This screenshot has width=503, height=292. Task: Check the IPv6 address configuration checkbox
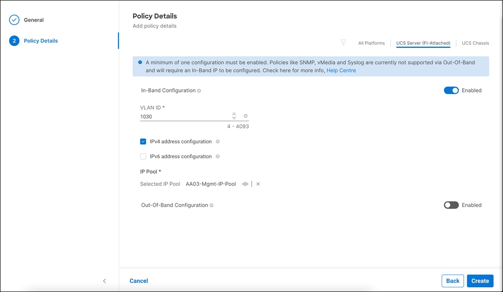143,156
